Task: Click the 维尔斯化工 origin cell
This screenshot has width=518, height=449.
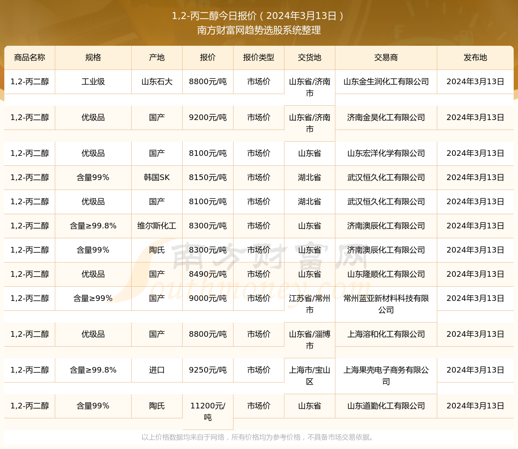Action: [x=157, y=226]
